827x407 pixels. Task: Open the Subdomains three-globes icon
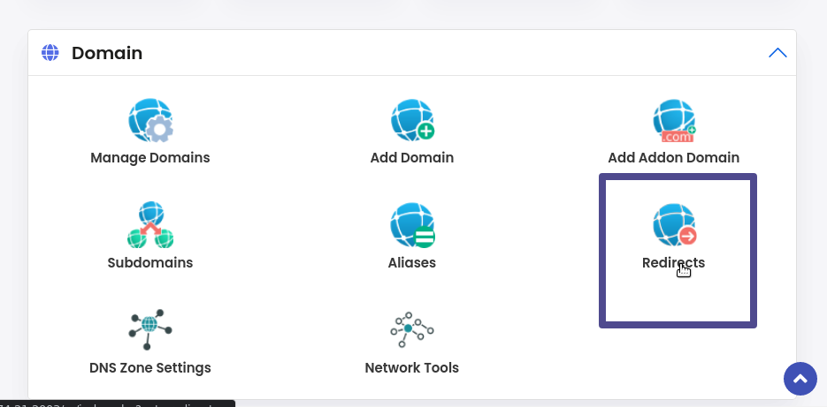click(150, 224)
